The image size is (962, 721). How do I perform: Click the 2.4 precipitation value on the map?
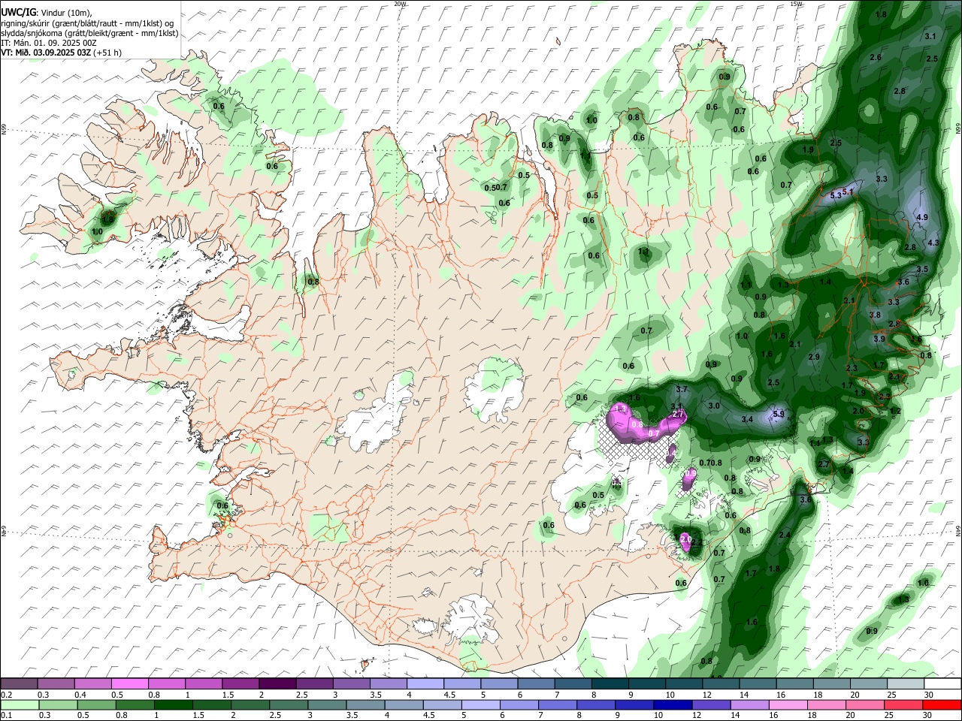point(785,535)
